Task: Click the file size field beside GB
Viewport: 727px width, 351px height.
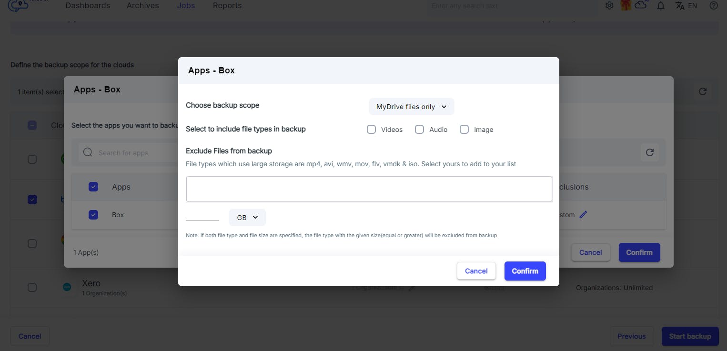Action: click(x=202, y=216)
